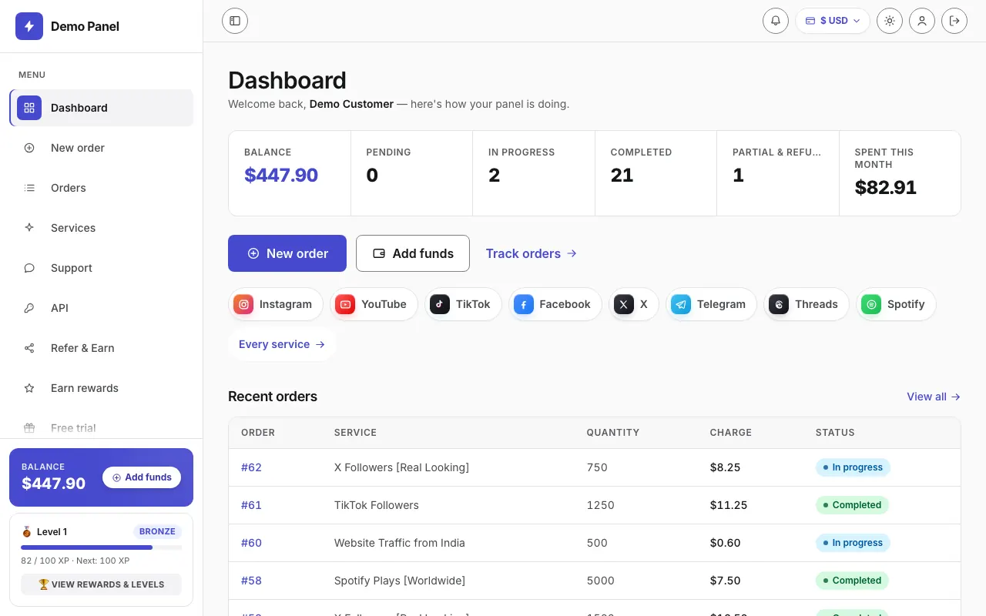Click In progress status for order #60

(x=853, y=543)
